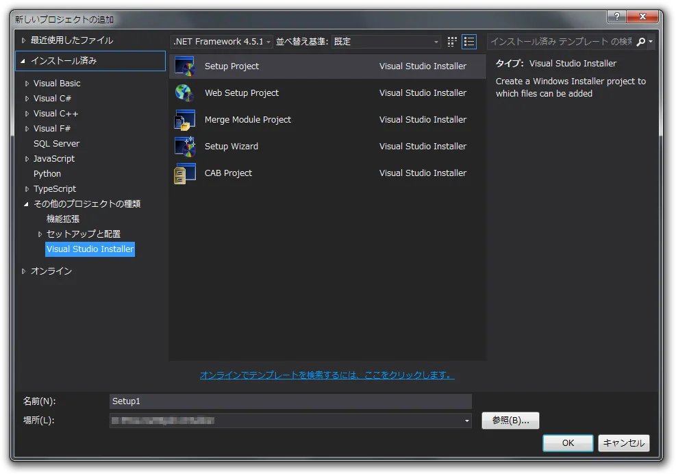Click the OK button
The height and width of the screenshot is (474, 676).
[x=568, y=443]
